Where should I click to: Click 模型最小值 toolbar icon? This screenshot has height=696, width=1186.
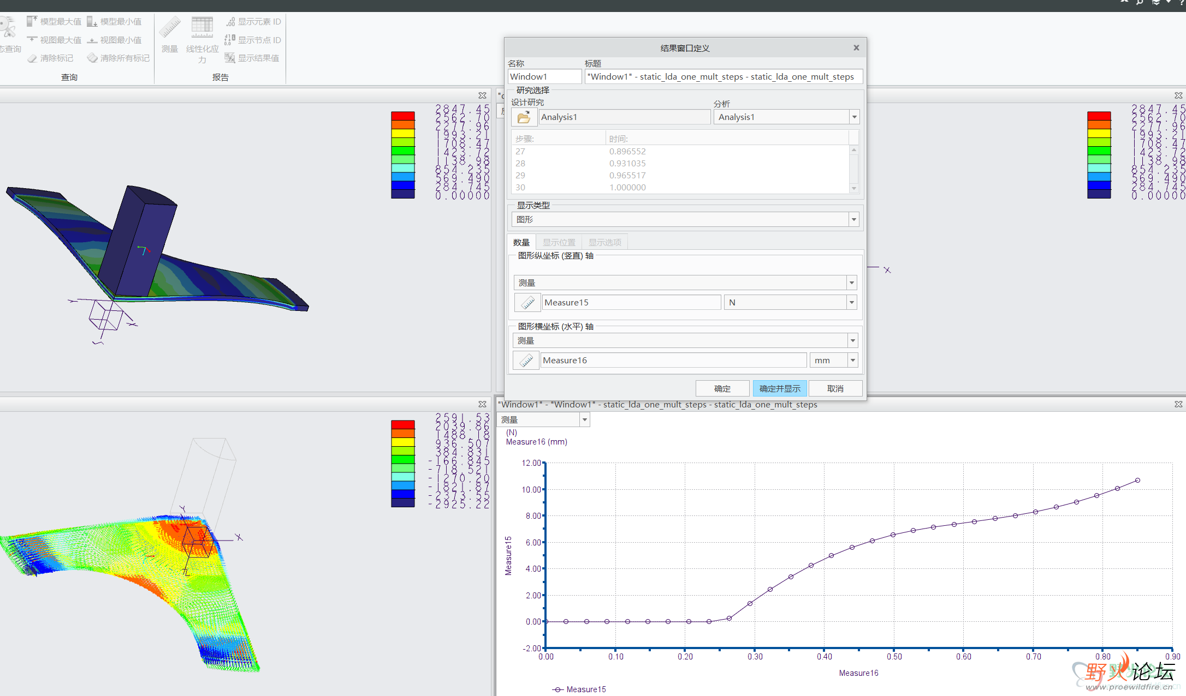[92, 21]
